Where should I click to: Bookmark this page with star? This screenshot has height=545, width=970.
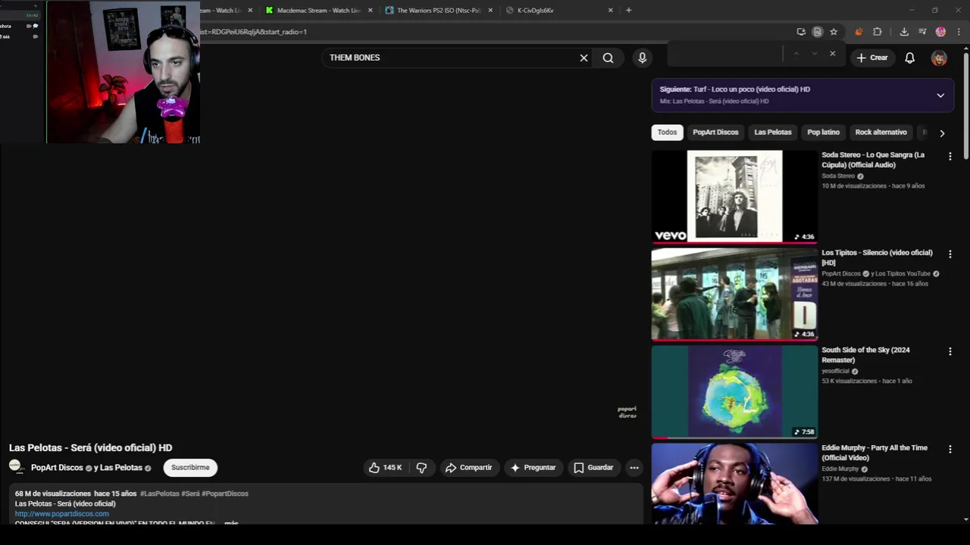(834, 32)
